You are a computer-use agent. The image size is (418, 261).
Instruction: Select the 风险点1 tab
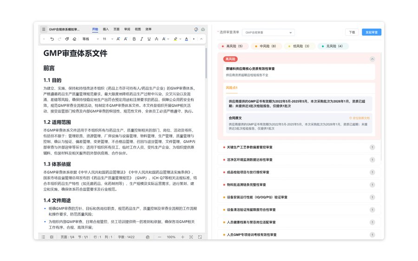pos(232,88)
